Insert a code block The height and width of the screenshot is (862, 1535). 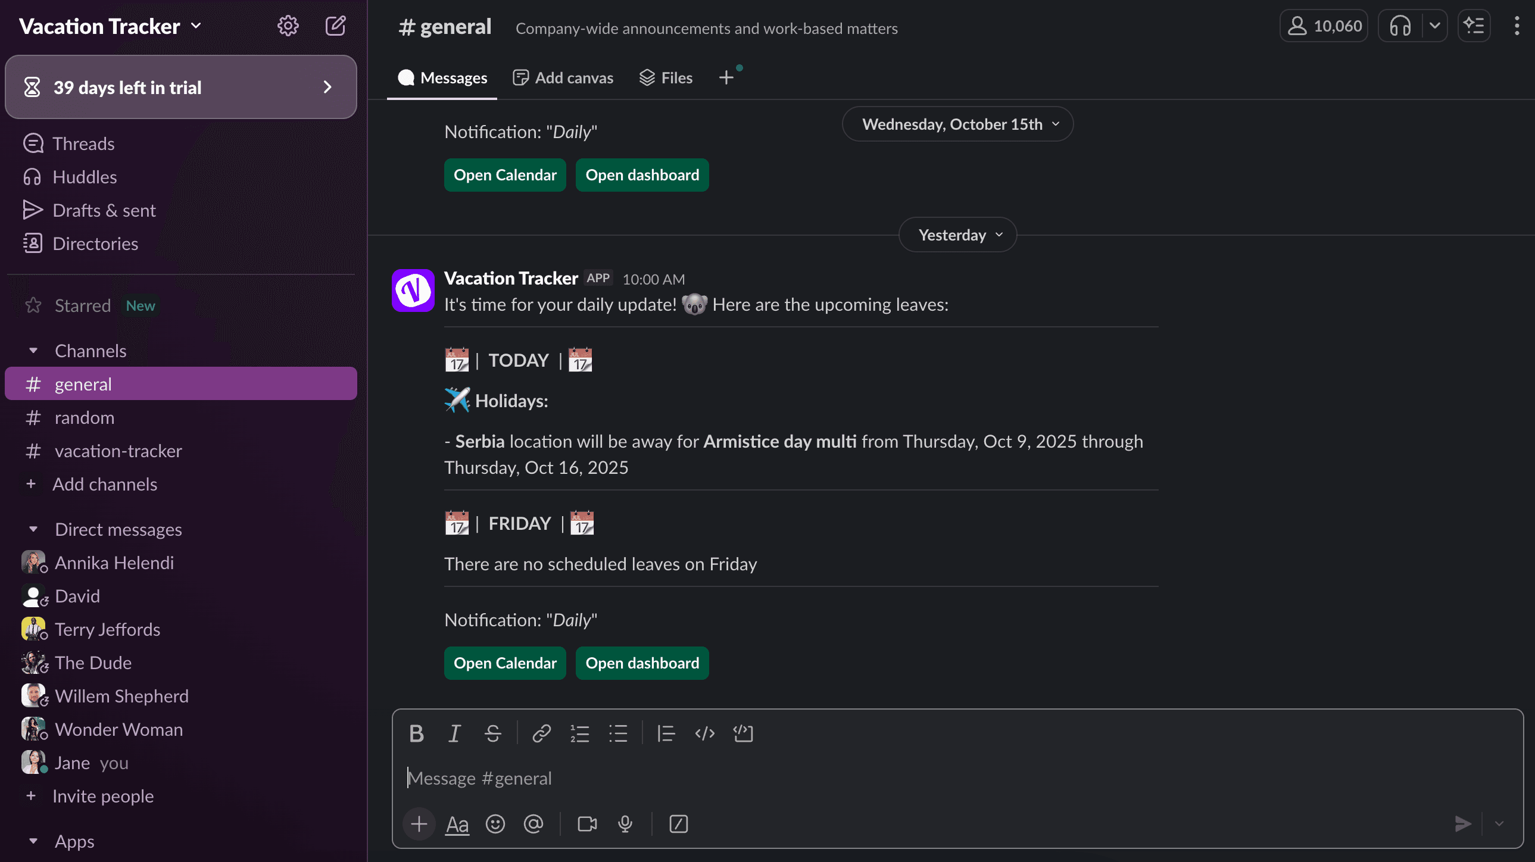pyautogui.click(x=743, y=733)
